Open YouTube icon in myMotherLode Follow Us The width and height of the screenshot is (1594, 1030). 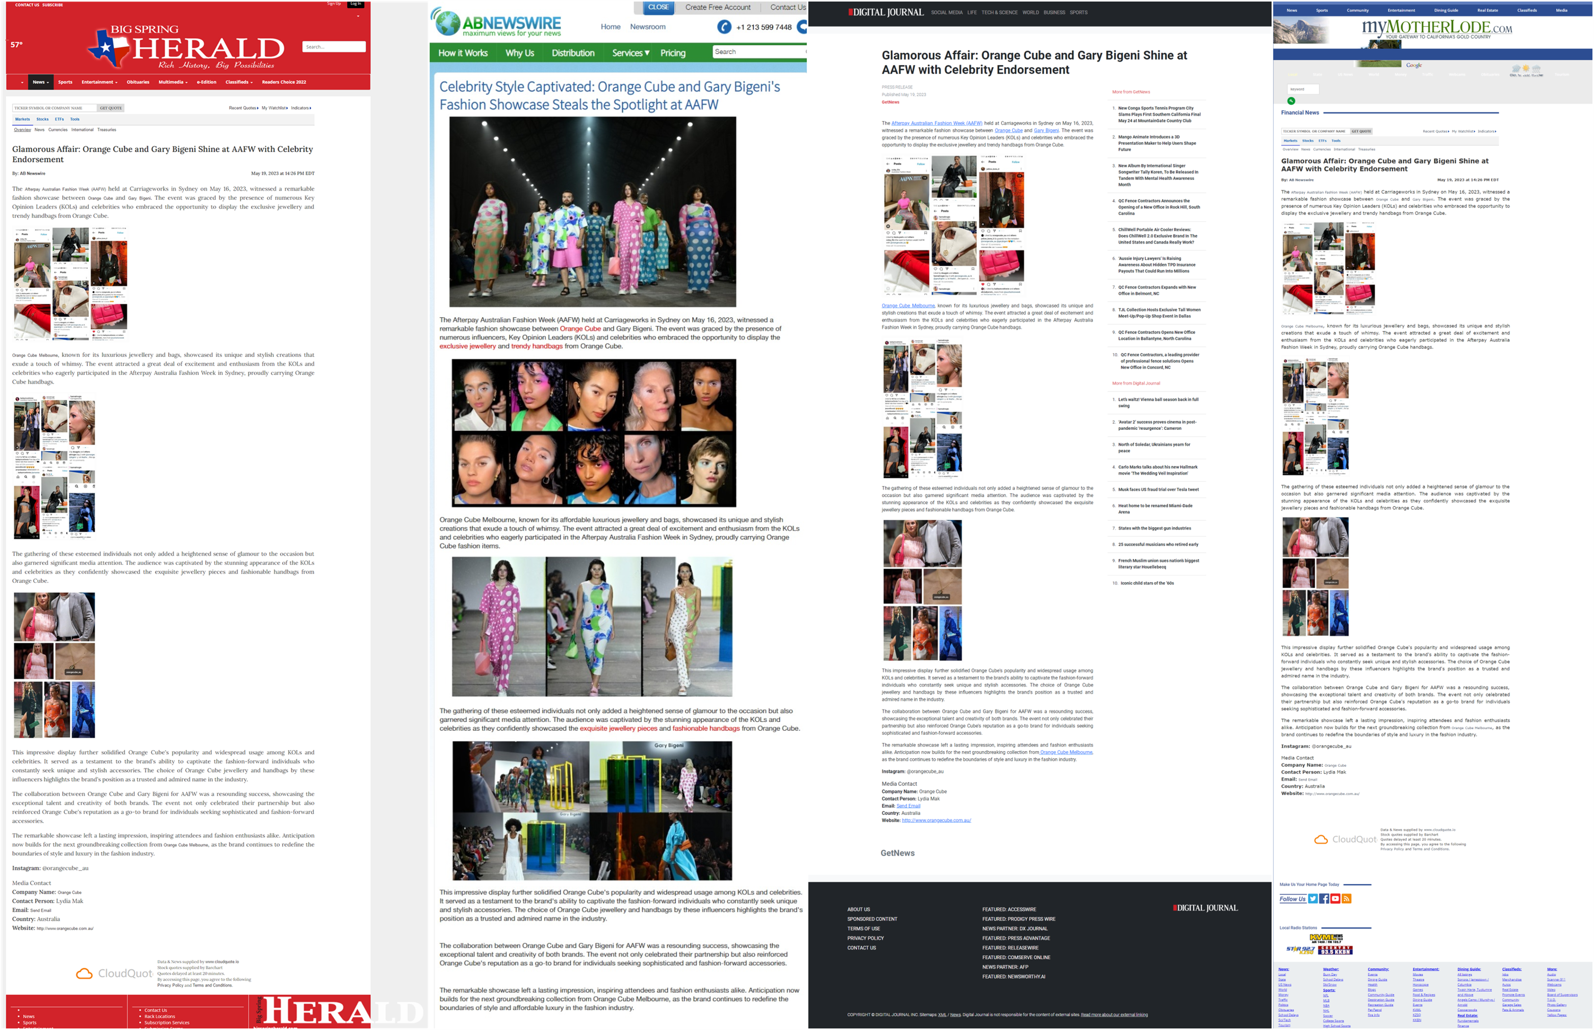pyautogui.click(x=1335, y=899)
